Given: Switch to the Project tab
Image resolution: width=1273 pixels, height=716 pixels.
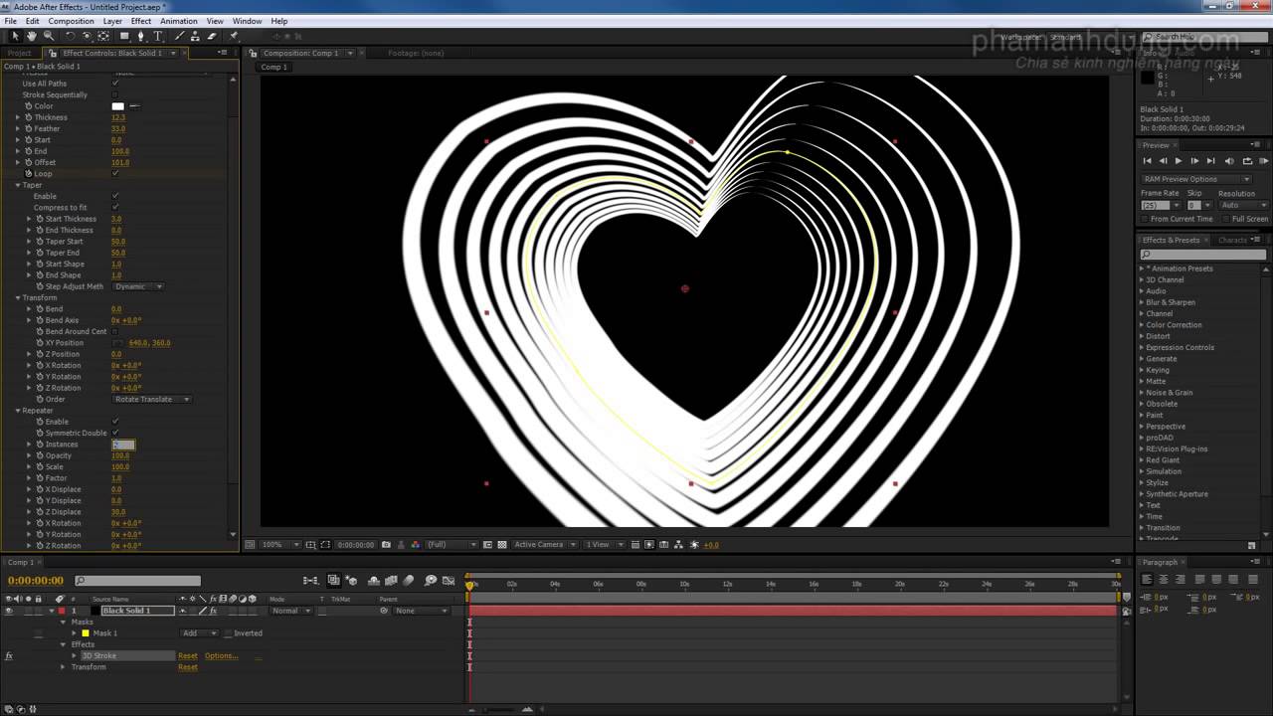Looking at the screenshot, I should click(19, 53).
